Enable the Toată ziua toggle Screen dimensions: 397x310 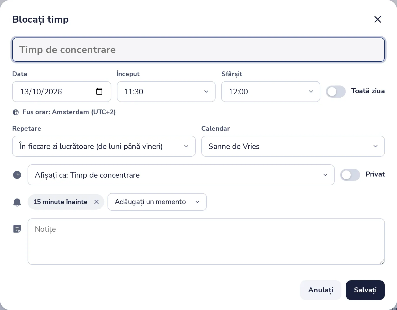[x=336, y=92]
